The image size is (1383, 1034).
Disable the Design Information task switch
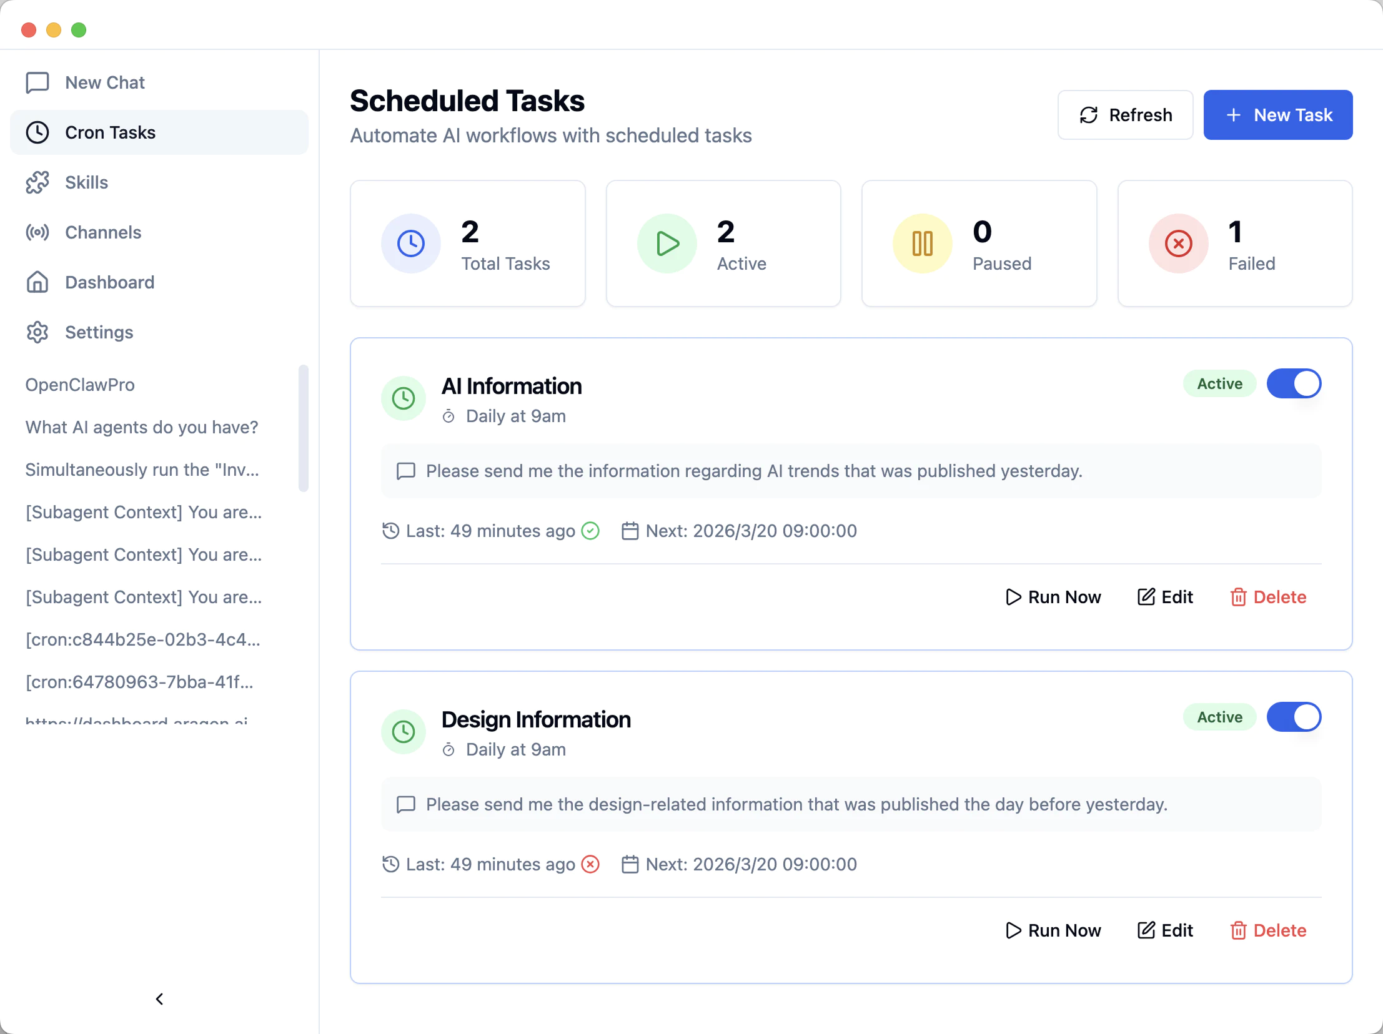coord(1294,717)
